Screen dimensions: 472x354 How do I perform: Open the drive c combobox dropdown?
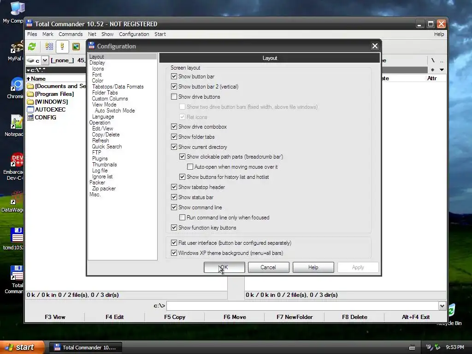coord(45,60)
